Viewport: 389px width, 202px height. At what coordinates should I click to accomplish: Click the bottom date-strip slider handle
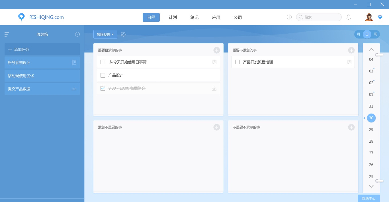379,181
